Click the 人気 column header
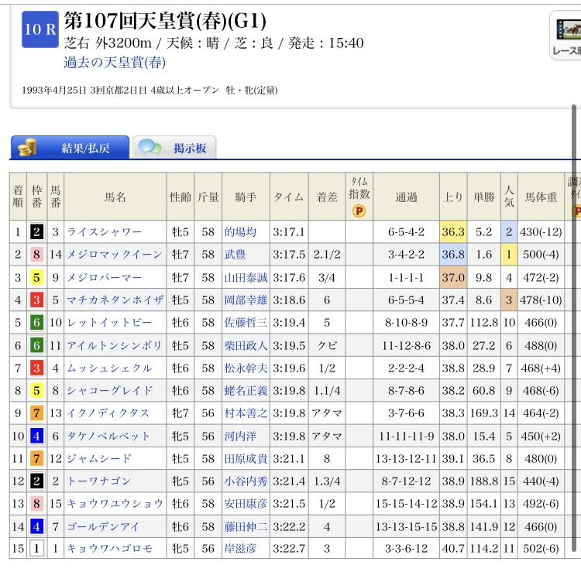Viewport: 581px width, 572px height. pyautogui.click(x=508, y=197)
